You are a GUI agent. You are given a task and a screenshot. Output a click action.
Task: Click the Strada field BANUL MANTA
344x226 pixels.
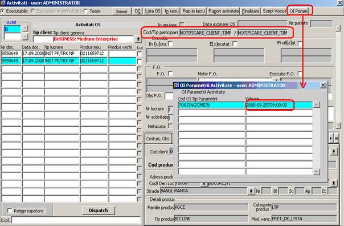tap(203, 191)
